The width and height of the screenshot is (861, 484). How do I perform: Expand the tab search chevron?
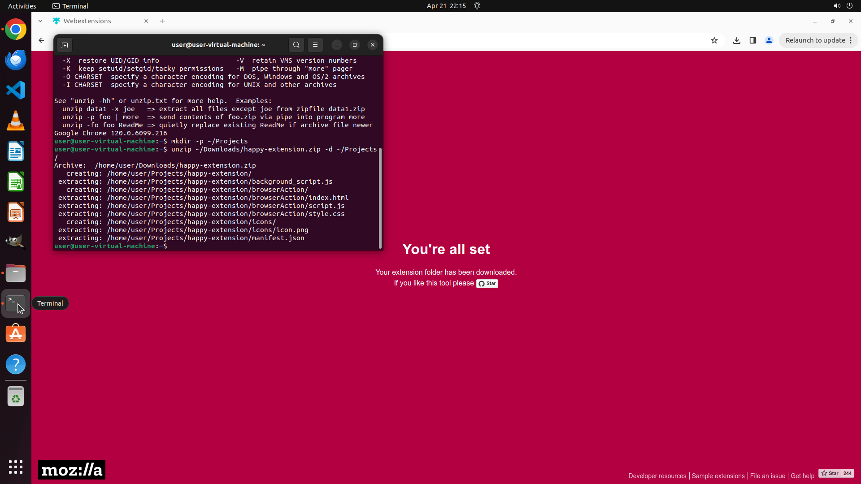40,21
